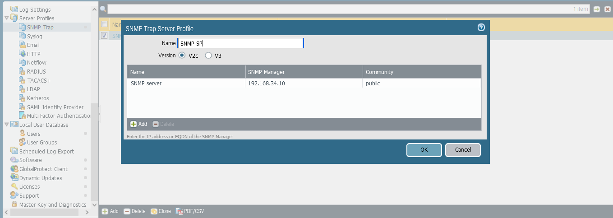Screen dimensions: 613x218
Task: Click the Users icon in sidebar
Action: click(23, 134)
